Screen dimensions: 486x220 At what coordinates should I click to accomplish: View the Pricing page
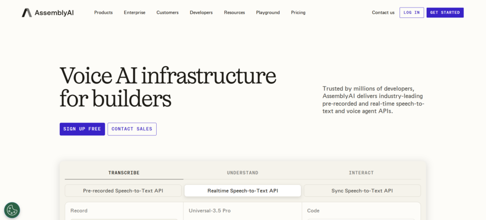(298, 13)
